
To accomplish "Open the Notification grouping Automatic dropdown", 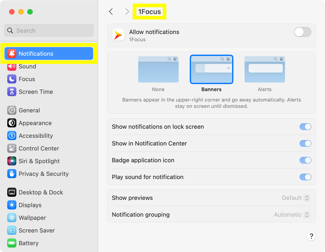I will [292, 214].
